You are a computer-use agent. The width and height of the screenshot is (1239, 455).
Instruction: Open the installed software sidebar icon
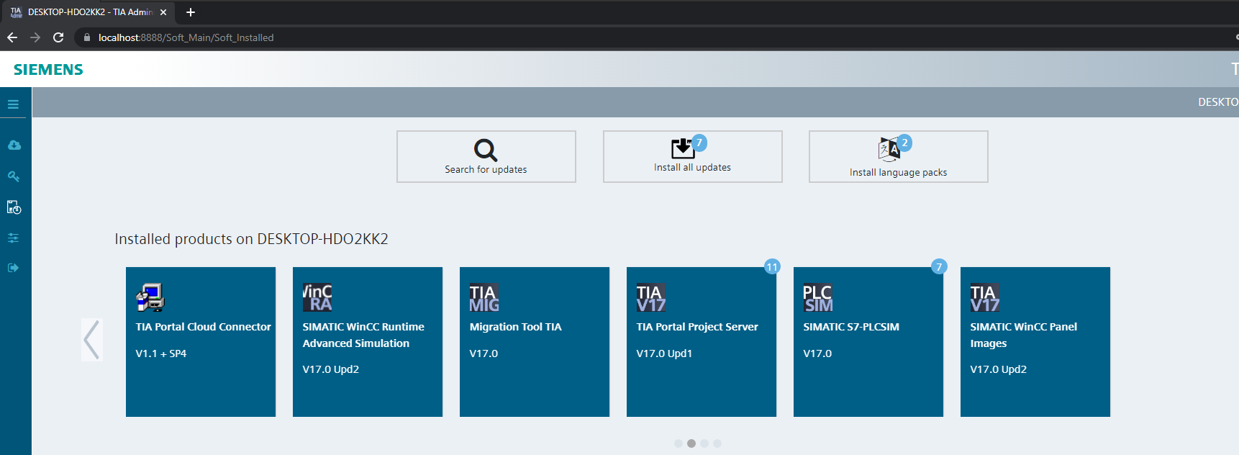tap(14, 207)
